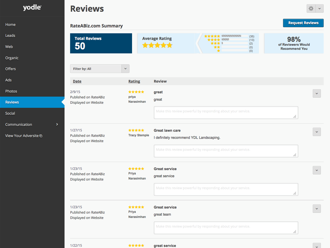Click the Ads item in the sidebar

pos(9,80)
